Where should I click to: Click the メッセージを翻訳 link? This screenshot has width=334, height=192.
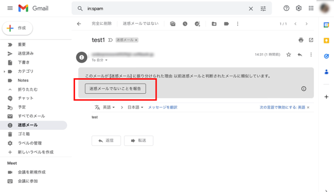coord(162,108)
